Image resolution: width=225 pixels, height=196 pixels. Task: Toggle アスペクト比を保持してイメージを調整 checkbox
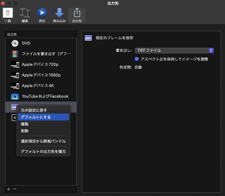click(137, 59)
